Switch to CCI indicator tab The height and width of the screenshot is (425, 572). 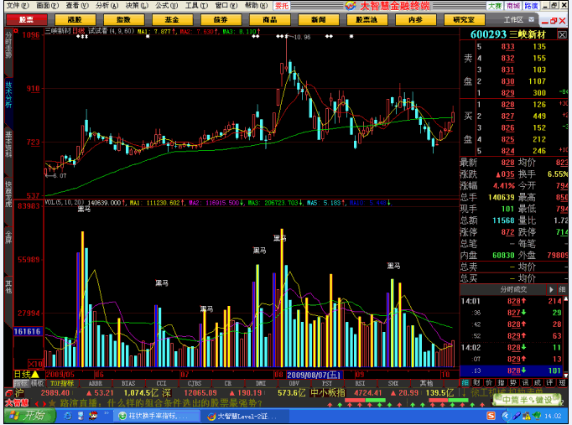[x=161, y=383]
